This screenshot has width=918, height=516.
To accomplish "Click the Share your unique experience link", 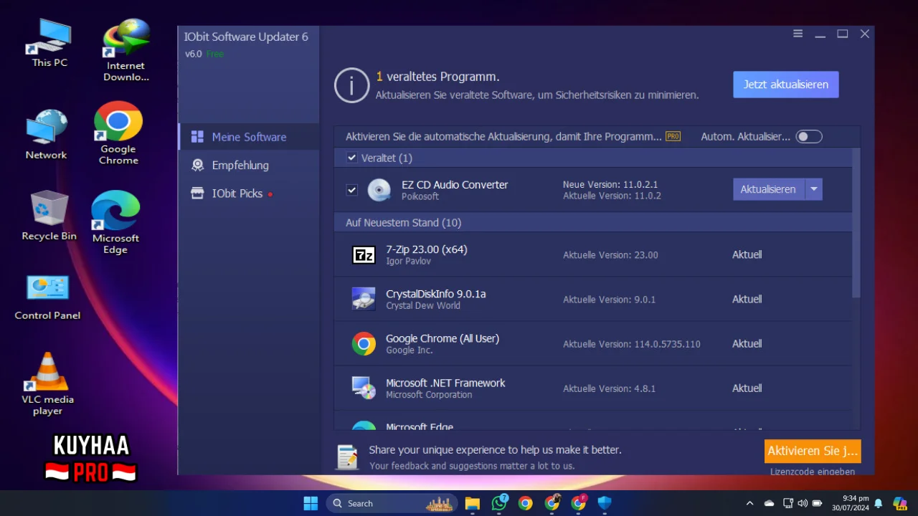I will [x=495, y=450].
